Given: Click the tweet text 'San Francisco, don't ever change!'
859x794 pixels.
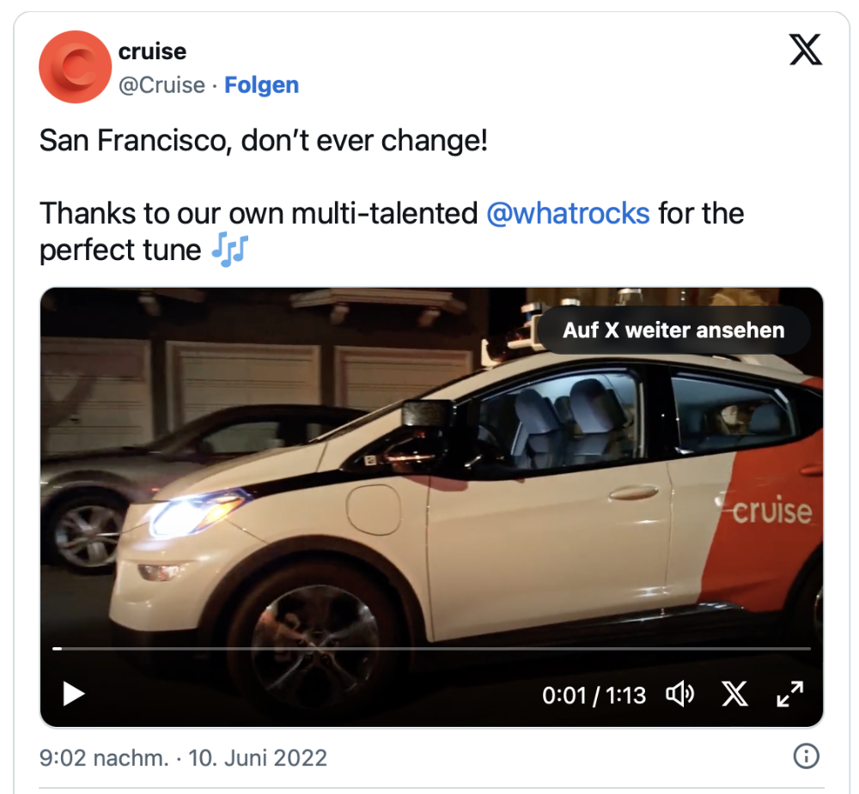Looking at the screenshot, I should pos(264,140).
